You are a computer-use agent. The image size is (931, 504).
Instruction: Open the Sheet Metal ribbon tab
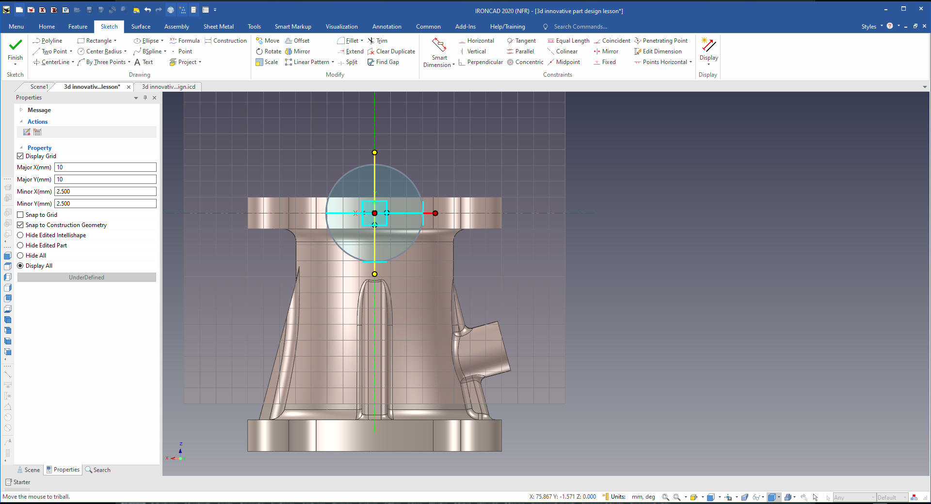tap(218, 27)
